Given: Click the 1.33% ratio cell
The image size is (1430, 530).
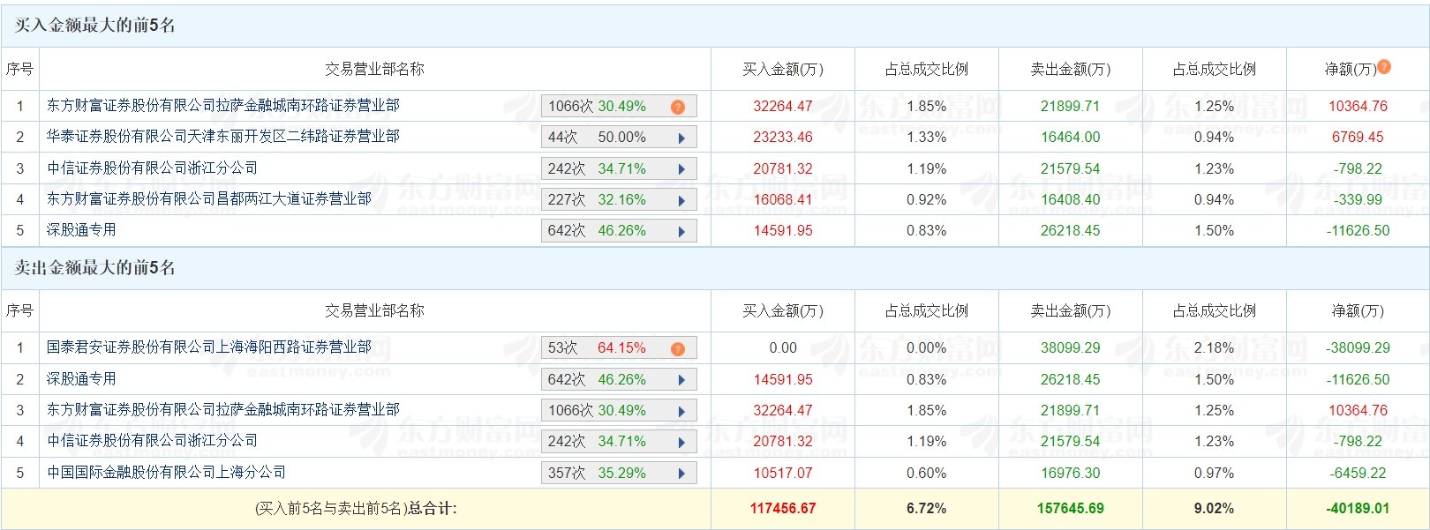Looking at the screenshot, I should pos(927,138).
